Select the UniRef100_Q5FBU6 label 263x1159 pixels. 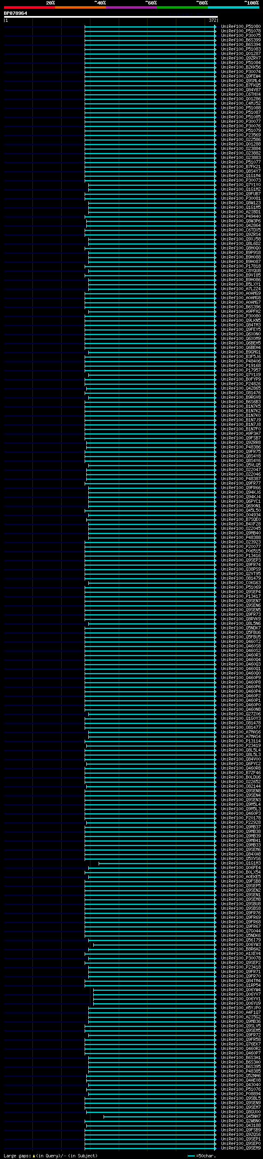pos(241,632)
